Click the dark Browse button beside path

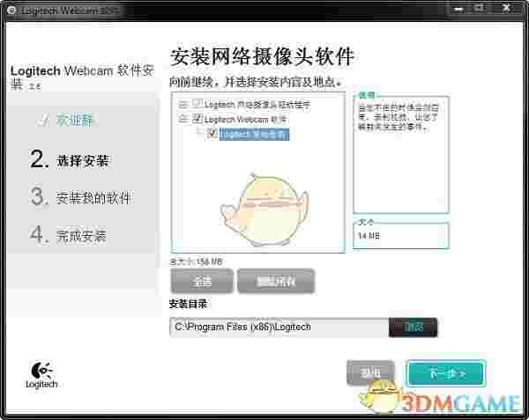coord(414,327)
